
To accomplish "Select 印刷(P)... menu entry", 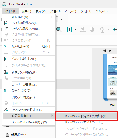I will pyautogui.click(x=29, y=103).
